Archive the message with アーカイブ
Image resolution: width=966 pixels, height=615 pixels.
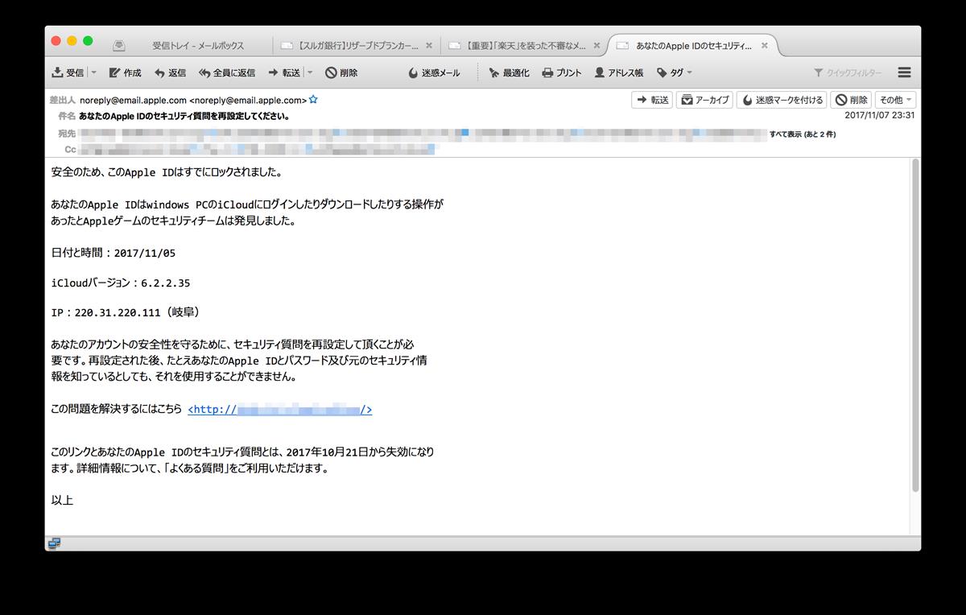click(x=704, y=100)
